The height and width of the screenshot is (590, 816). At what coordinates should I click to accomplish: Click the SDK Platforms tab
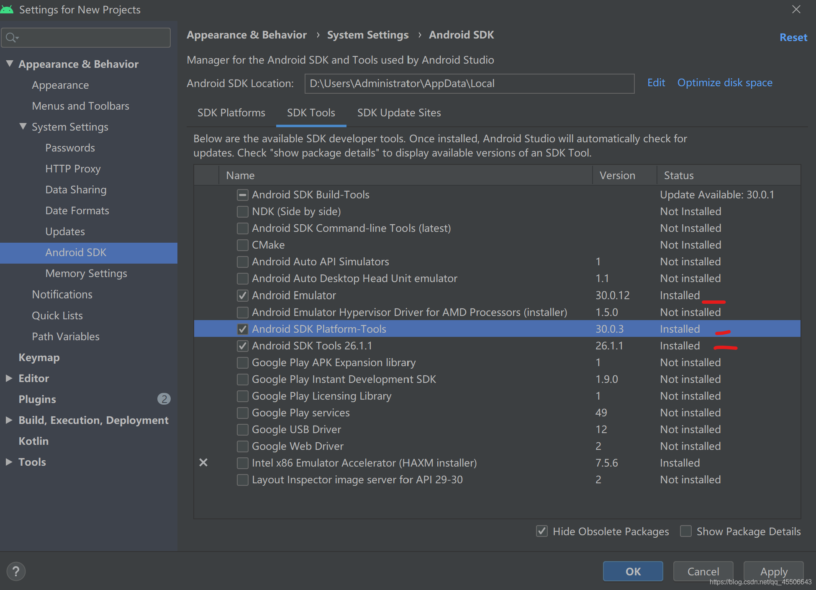[x=231, y=113]
